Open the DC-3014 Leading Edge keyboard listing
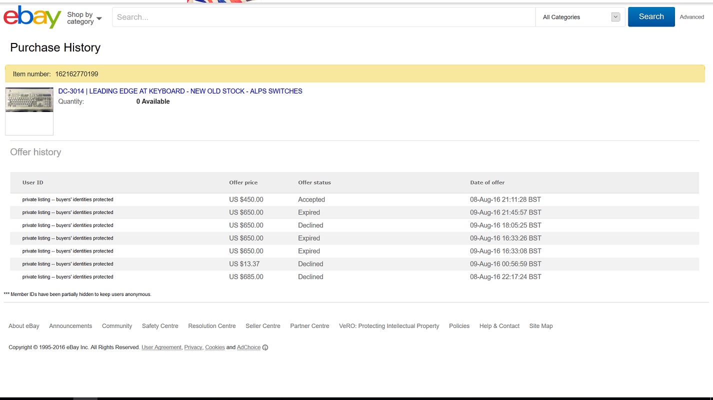The width and height of the screenshot is (713, 400). click(x=180, y=91)
